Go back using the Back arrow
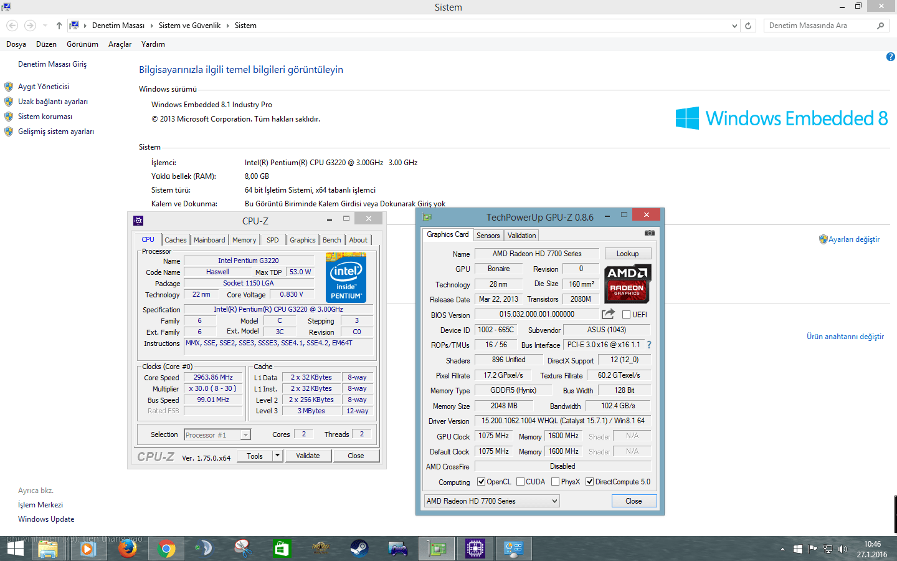 tap(12, 26)
